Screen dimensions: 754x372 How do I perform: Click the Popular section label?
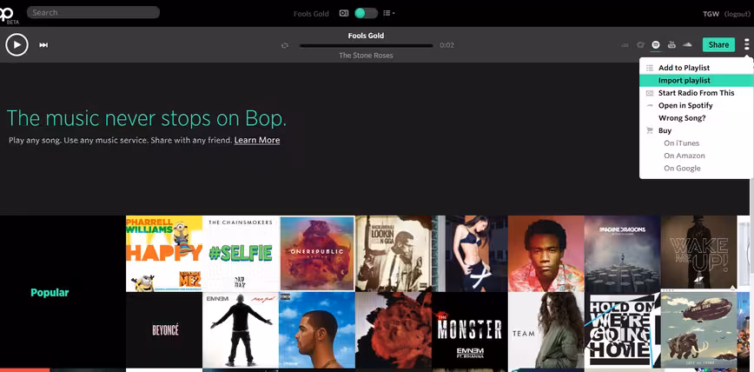50,293
